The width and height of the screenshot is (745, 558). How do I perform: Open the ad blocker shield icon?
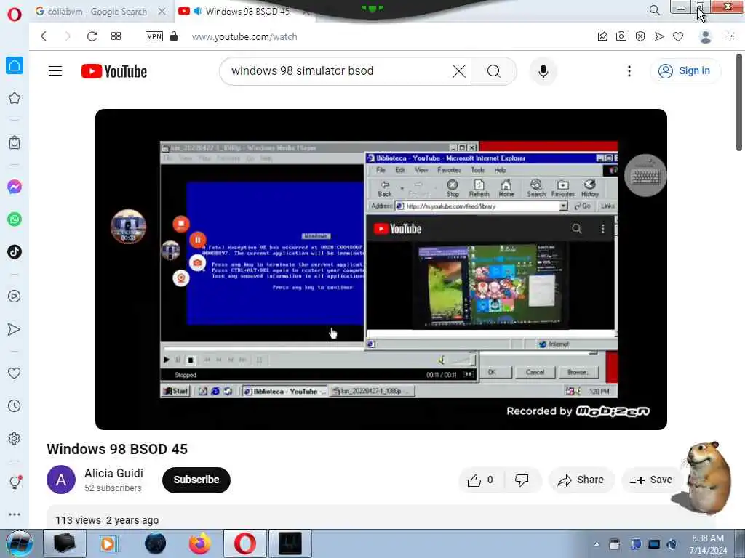640,36
